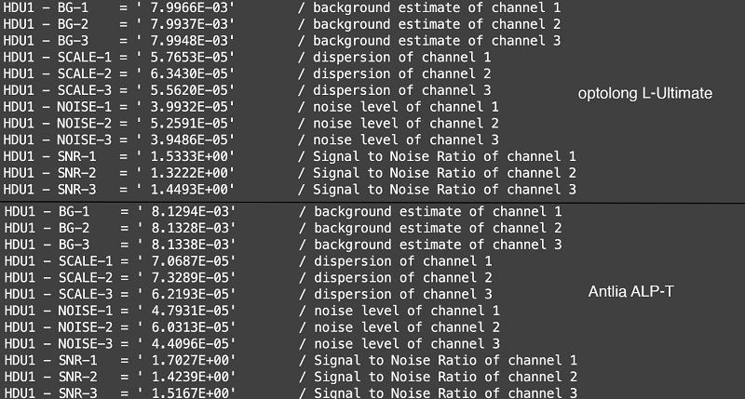
Task: Click the BG-3 value 8.1338E-03
Action: point(191,245)
